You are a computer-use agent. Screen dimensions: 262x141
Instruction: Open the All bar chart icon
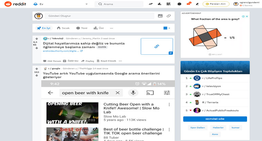coord(159,4)
